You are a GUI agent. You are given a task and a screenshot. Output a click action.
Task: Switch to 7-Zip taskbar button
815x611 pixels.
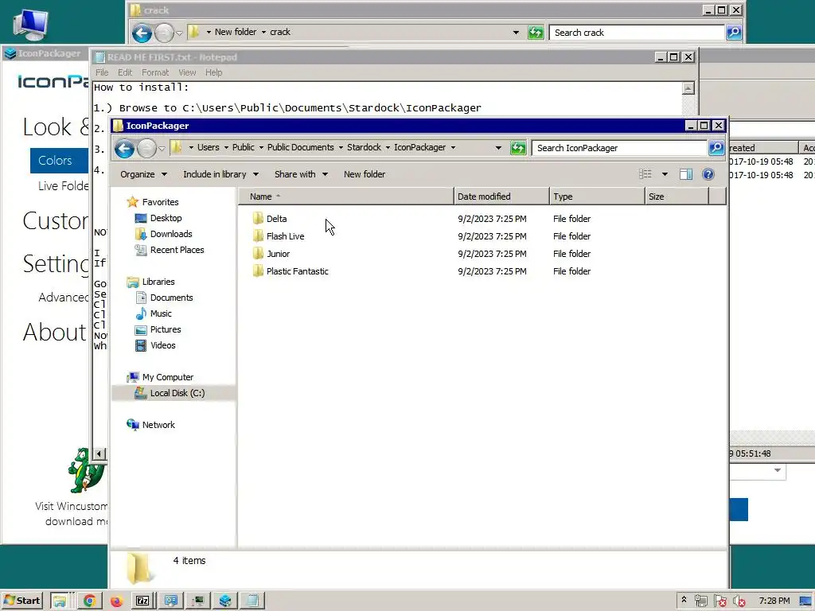point(143,601)
